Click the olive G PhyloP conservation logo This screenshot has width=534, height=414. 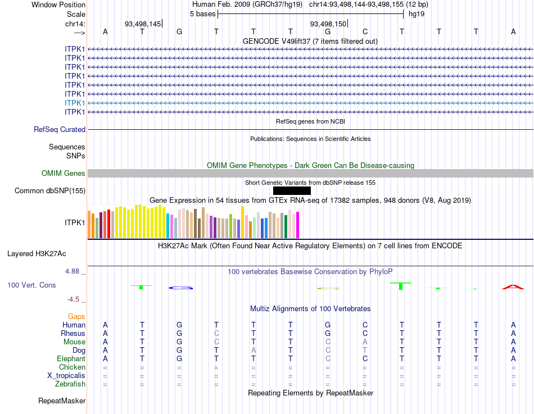328,288
